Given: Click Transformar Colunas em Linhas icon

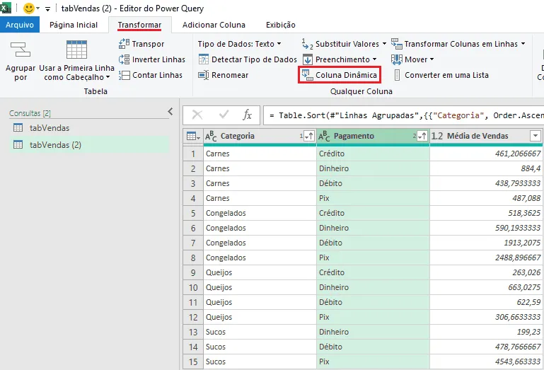Looking at the screenshot, I should click(397, 44).
